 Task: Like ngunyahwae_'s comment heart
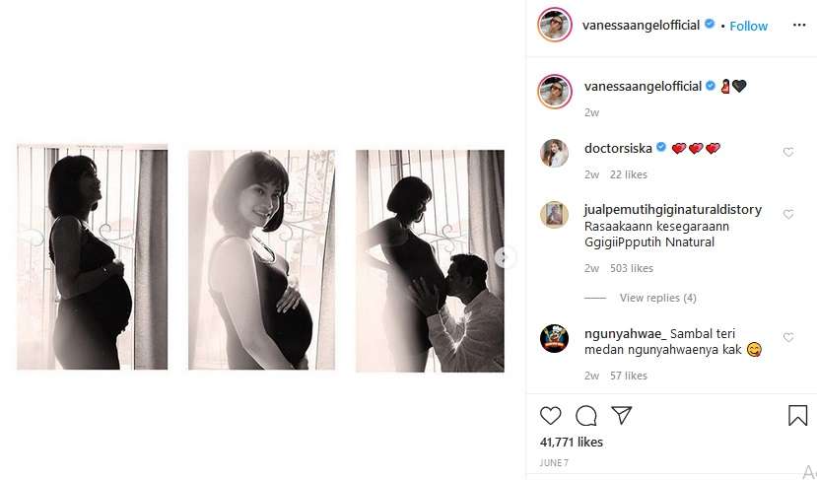coord(788,337)
